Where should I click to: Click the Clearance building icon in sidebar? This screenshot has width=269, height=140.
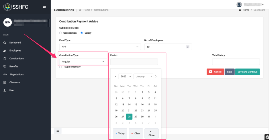click(x=4, y=82)
